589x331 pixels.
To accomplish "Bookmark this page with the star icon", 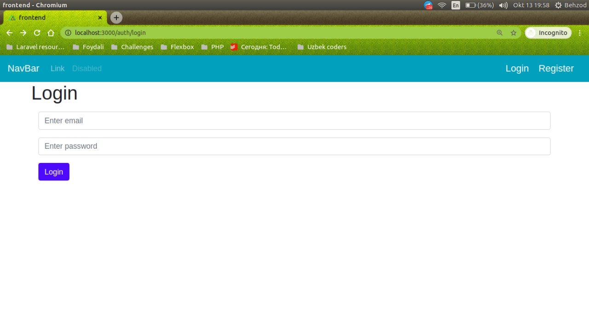I will point(514,33).
